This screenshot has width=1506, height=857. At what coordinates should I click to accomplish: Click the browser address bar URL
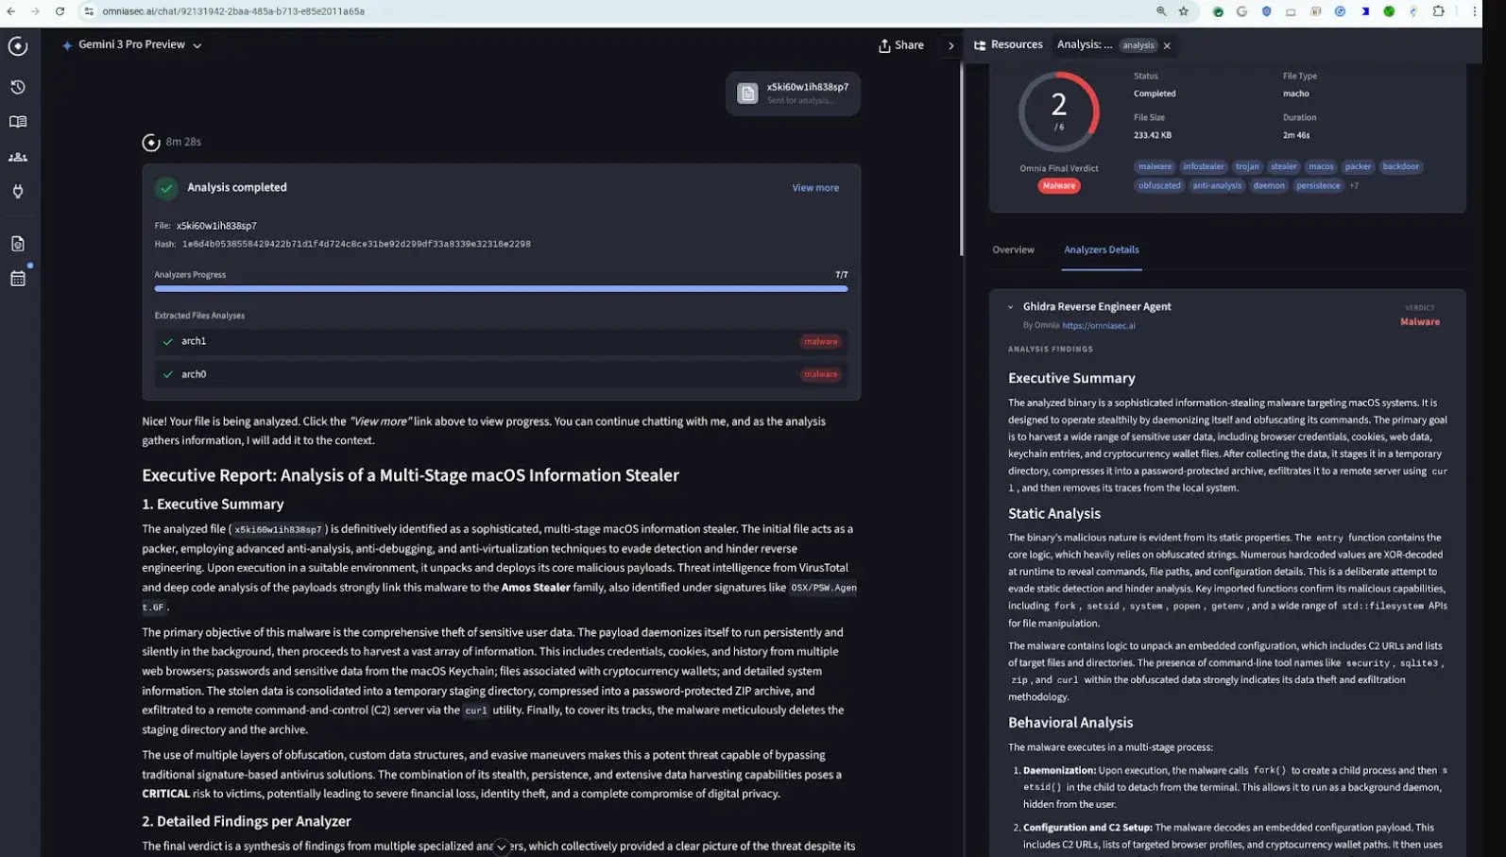233,11
